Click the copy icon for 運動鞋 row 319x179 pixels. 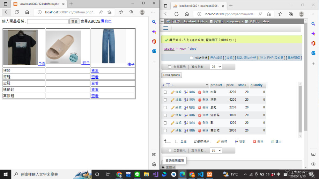(186, 115)
